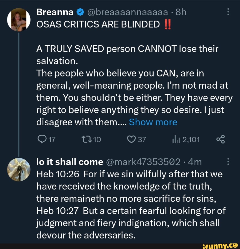Click the lo it shall come display name
The height and width of the screenshot is (249, 240).
70,162
